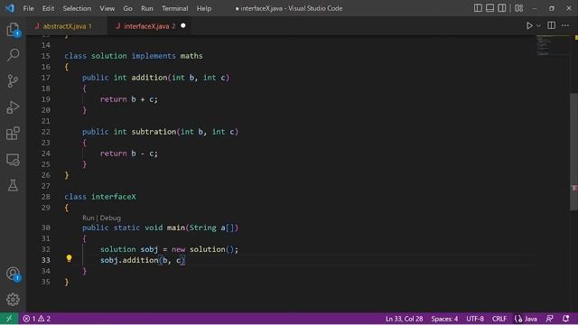Open the Source Control view

pos(13,81)
